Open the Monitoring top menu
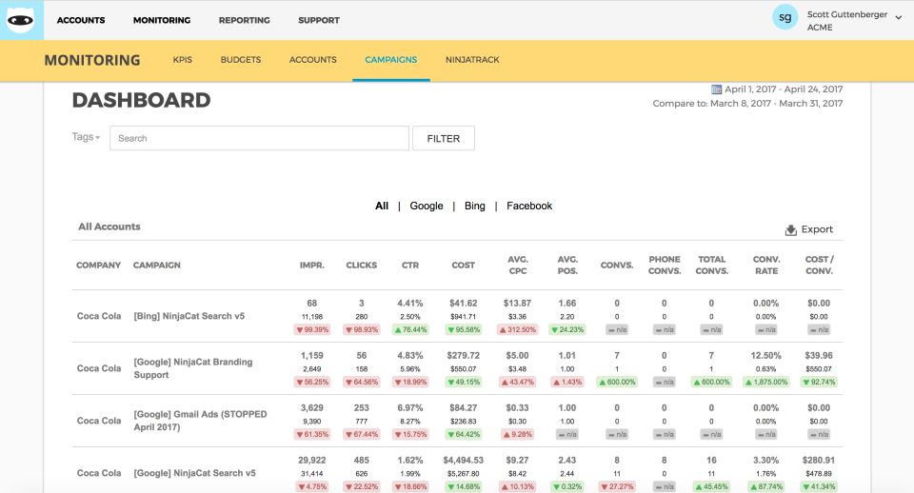The width and height of the screenshot is (914, 493). pyautogui.click(x=162, y=20)
